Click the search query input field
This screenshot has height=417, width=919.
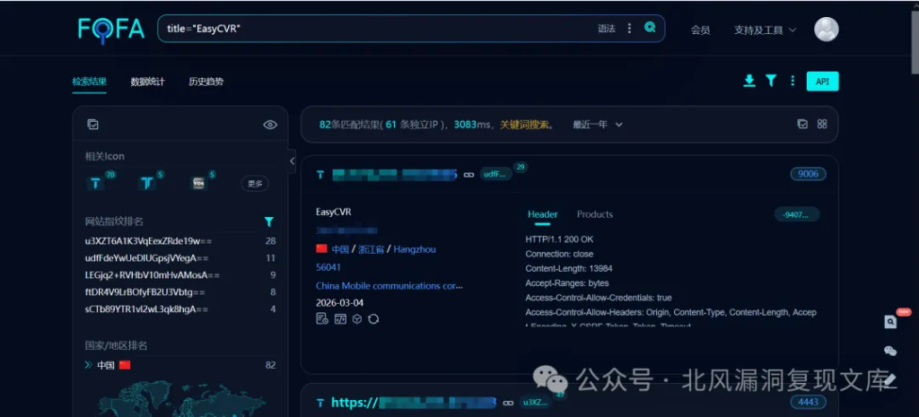click(377, 29)
